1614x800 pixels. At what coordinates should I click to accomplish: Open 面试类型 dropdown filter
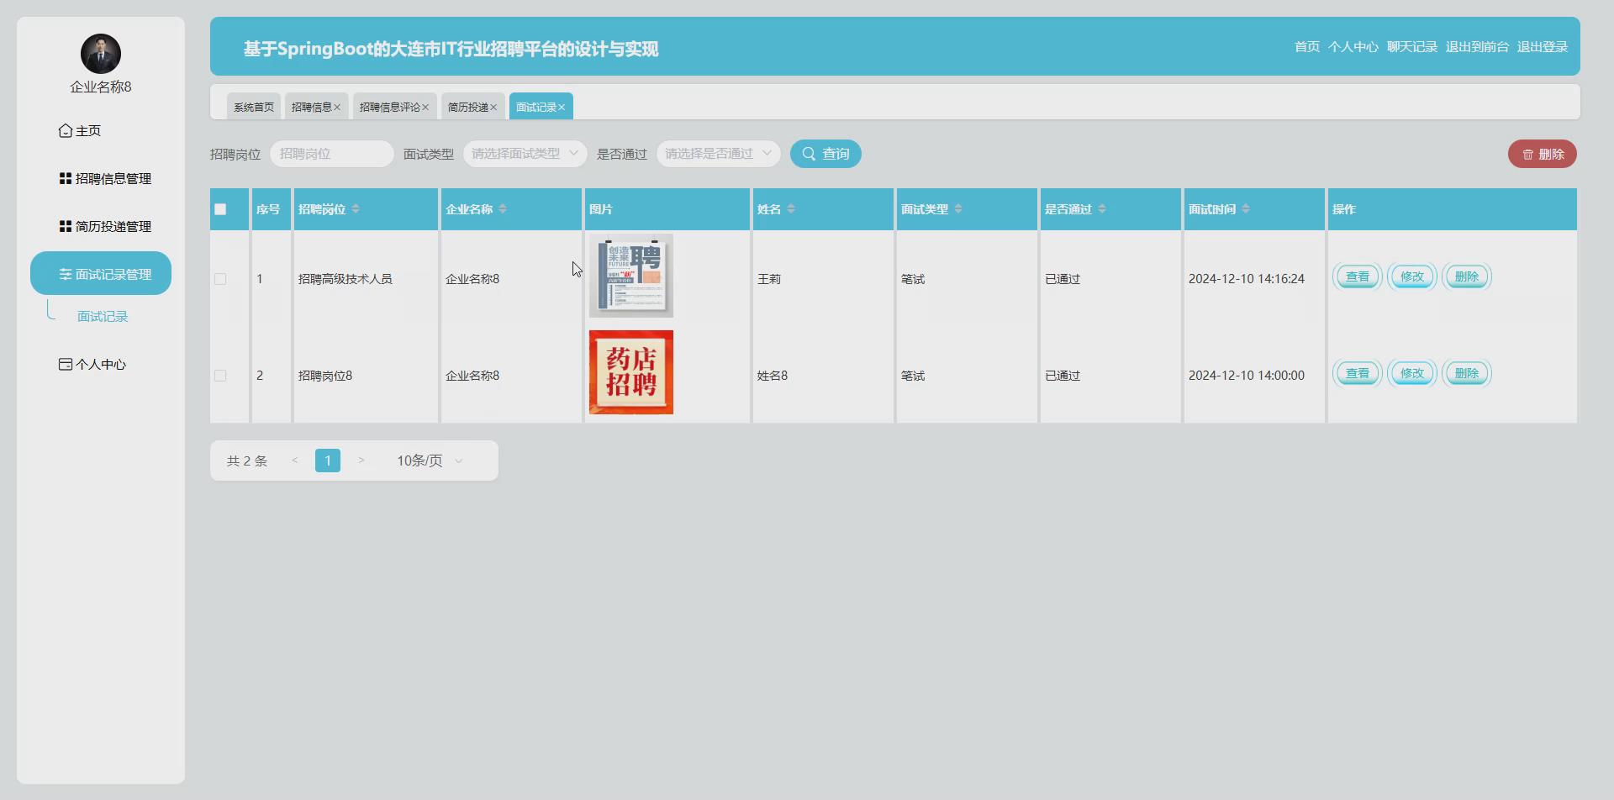point(525,154)
